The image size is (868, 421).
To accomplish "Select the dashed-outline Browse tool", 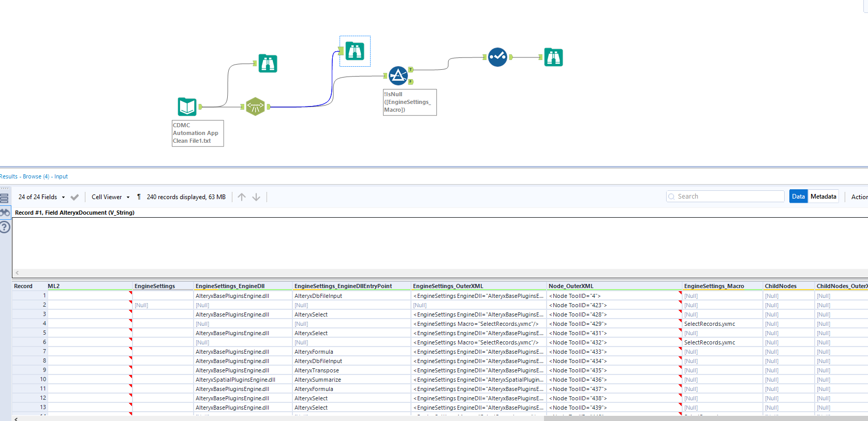I will (355, 51).
